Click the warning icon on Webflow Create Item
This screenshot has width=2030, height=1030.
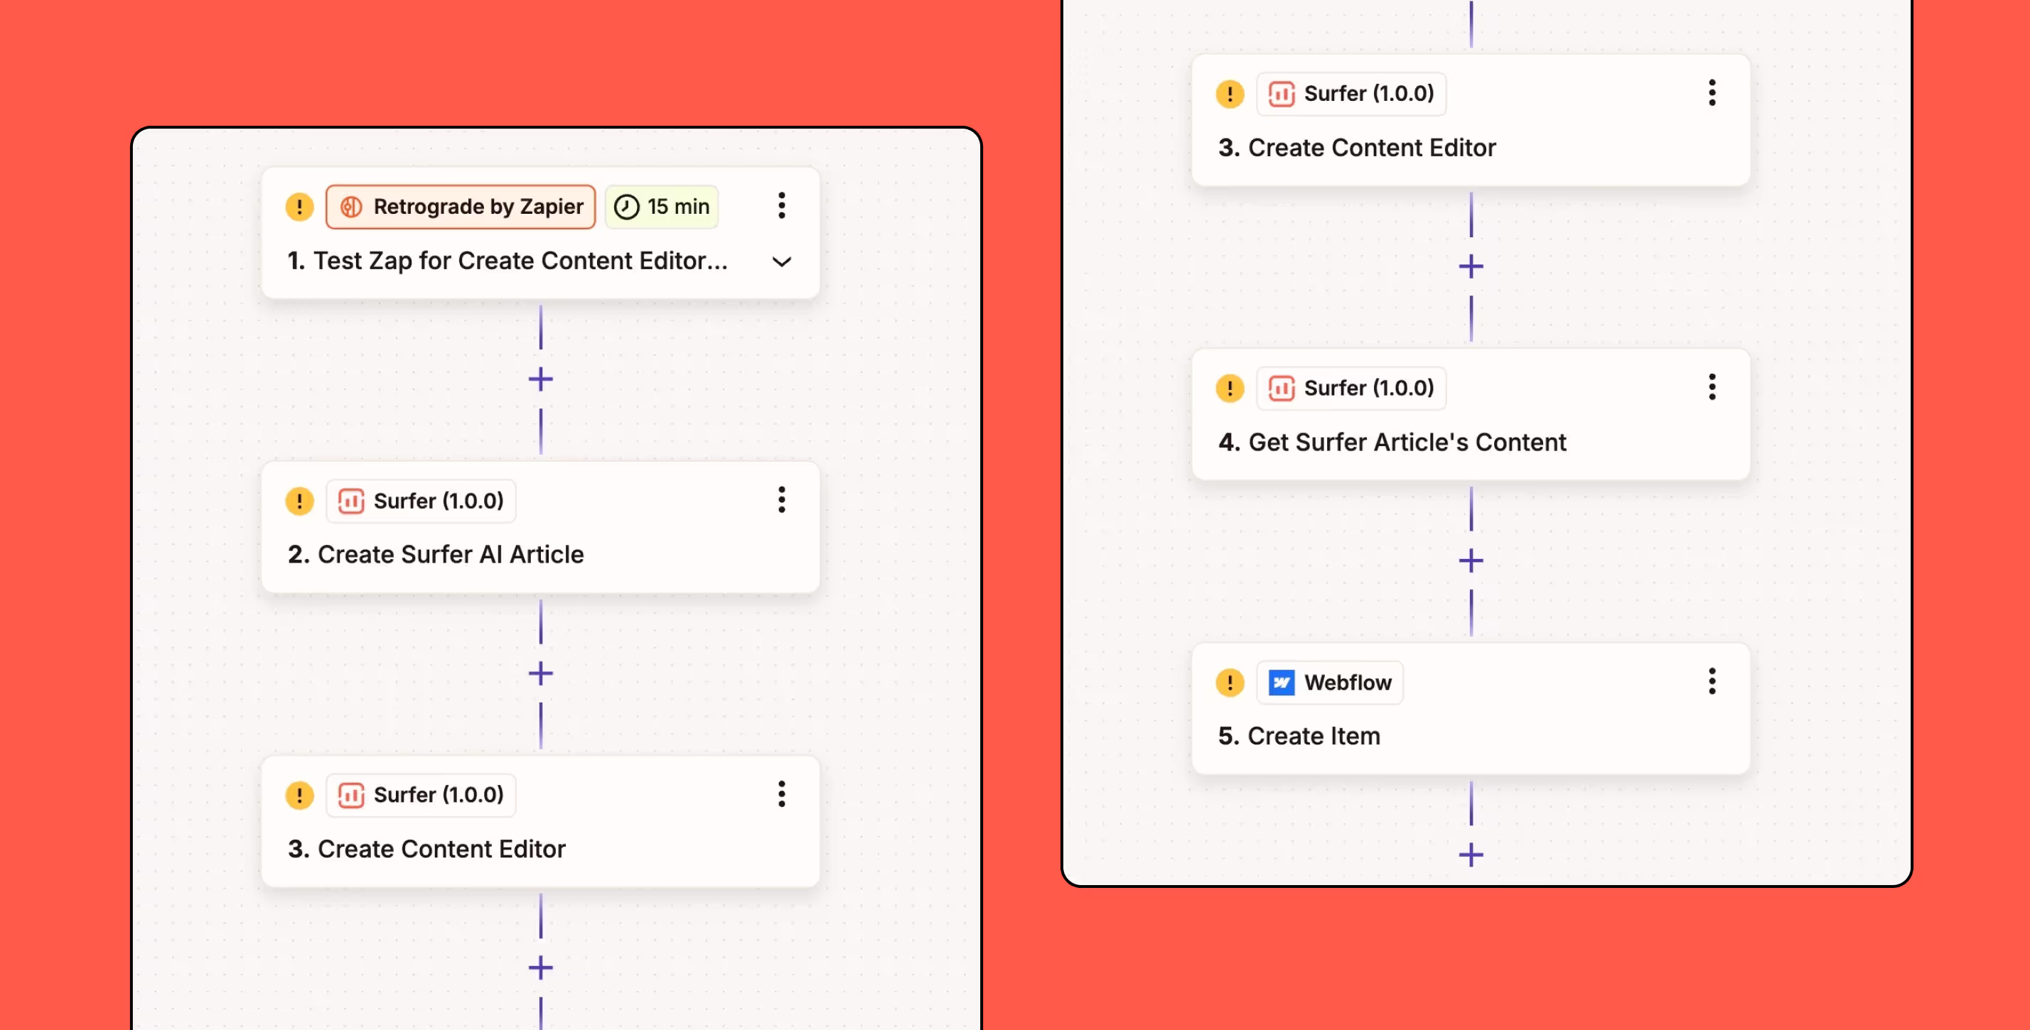(x=1230, y=683)
